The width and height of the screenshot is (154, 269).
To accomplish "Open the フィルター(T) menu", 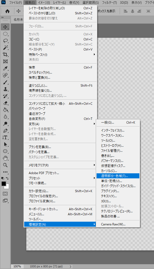I will point(109,3).
